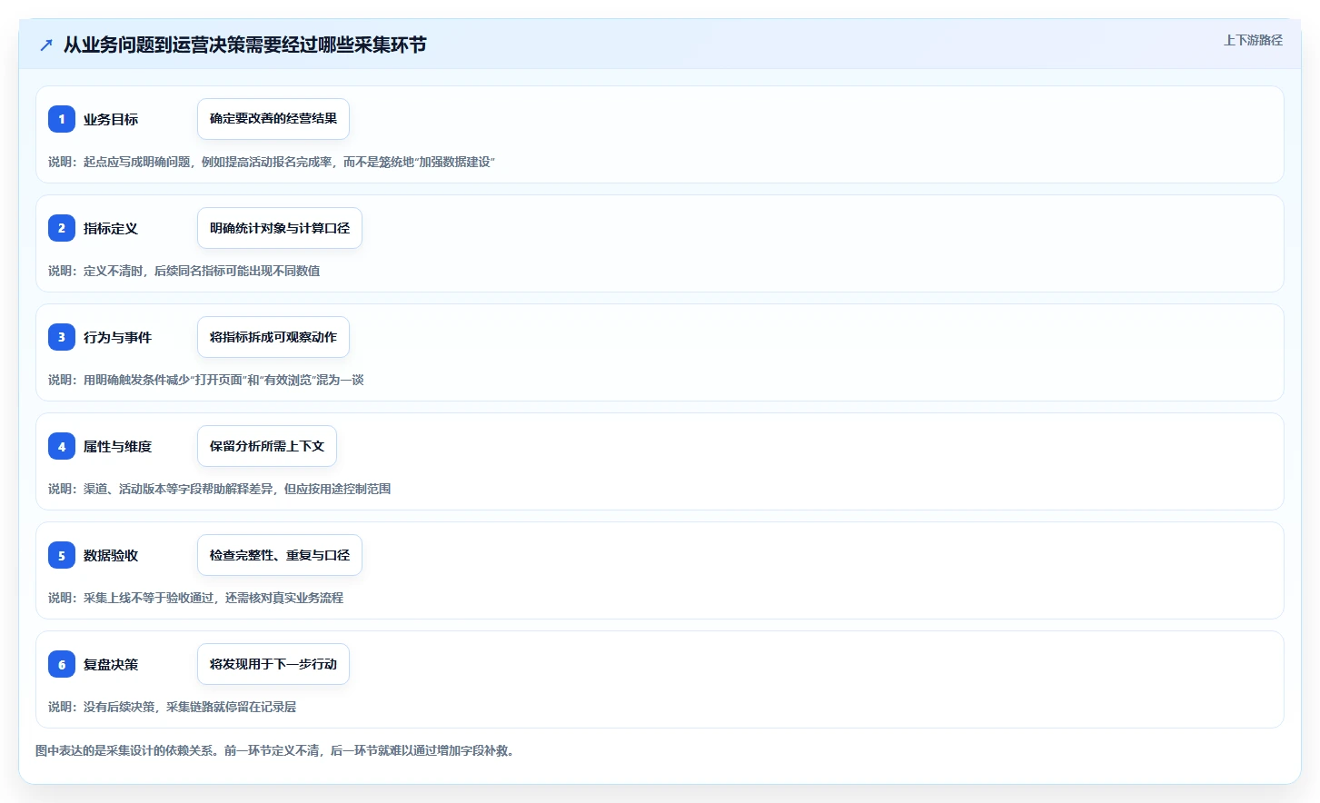The width and height of the screenshot is (1320, 803).
Task: Click the 上下游路径 label
Action: (1253, 40)
